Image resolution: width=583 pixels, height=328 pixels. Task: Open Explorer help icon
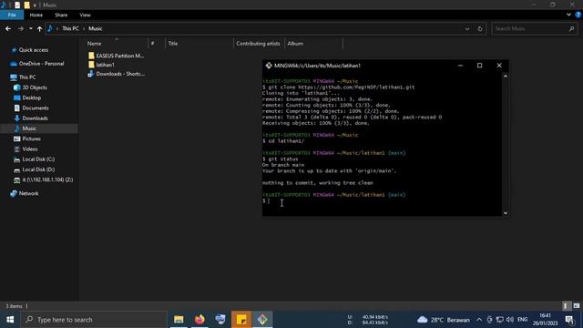578,15
